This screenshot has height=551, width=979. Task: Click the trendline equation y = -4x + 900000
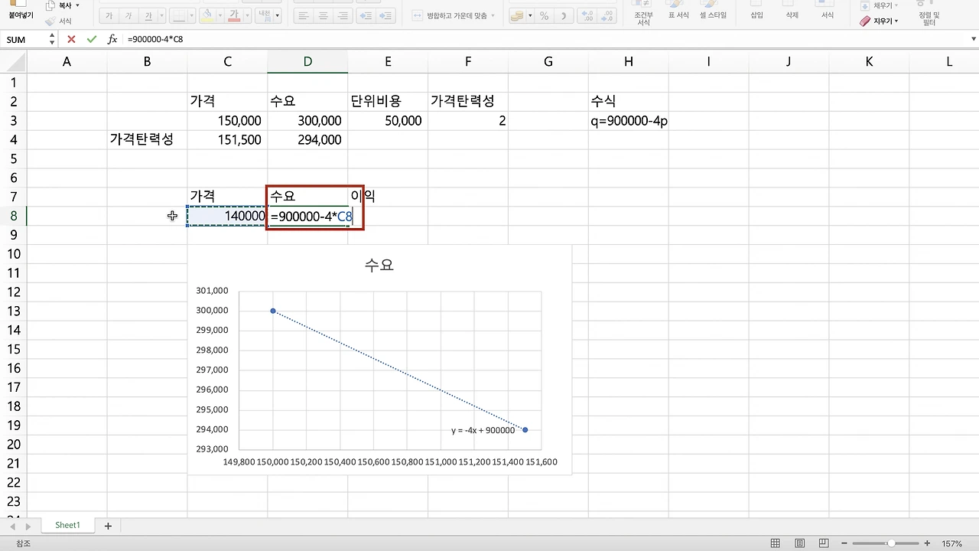tap(483, 430)
